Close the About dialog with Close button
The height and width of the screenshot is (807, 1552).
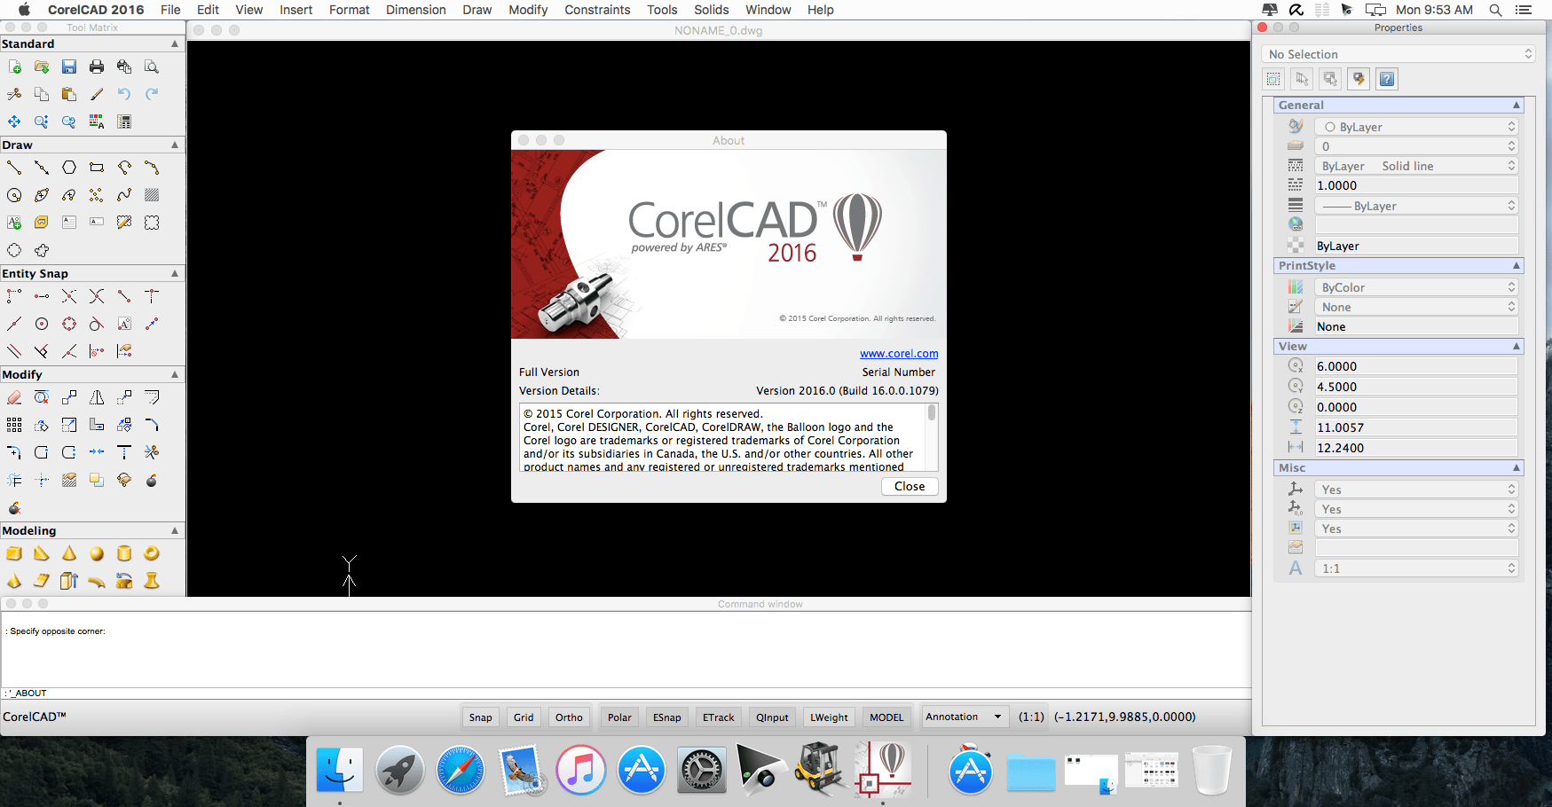pos(910,486)
